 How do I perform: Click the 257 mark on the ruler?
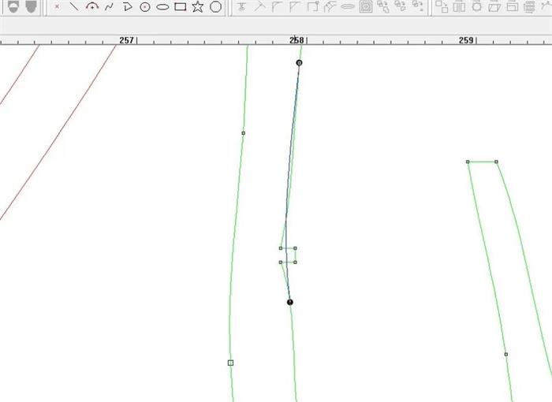pos(127,40)
